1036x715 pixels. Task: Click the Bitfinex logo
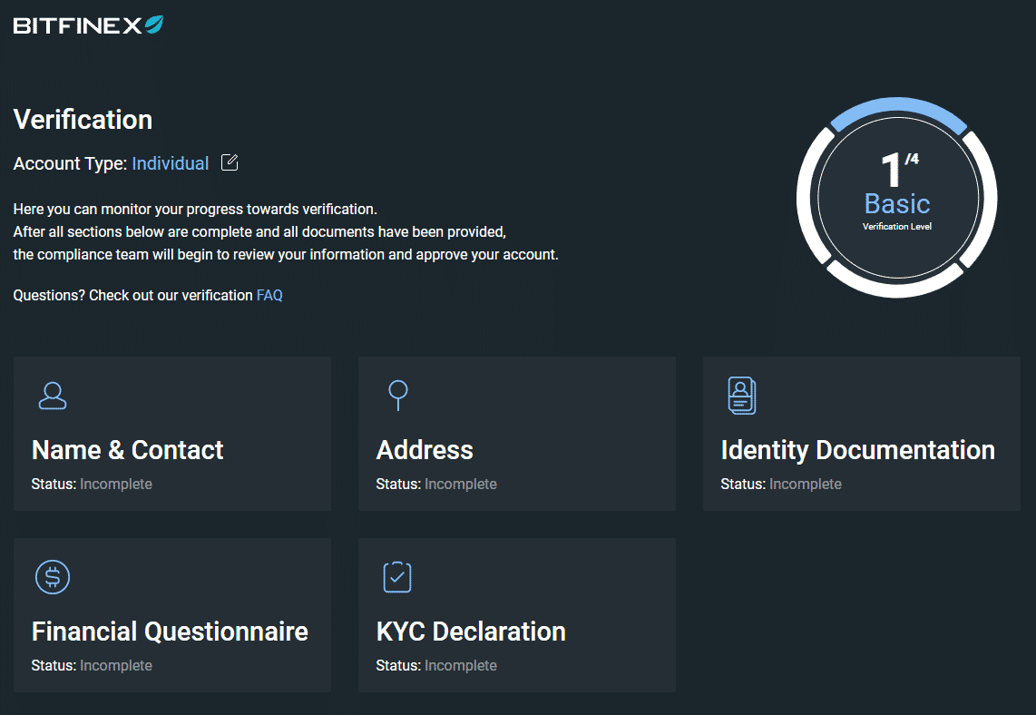point(88,25)
